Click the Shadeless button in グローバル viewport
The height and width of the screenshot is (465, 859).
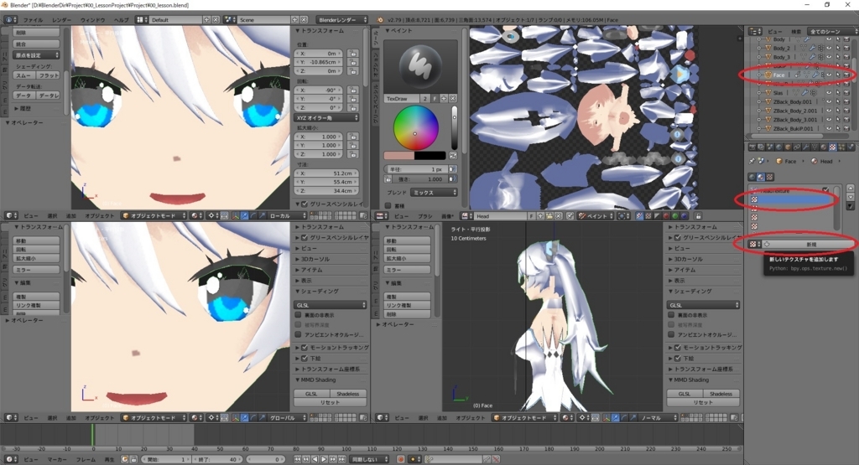(x=348, y=393)
